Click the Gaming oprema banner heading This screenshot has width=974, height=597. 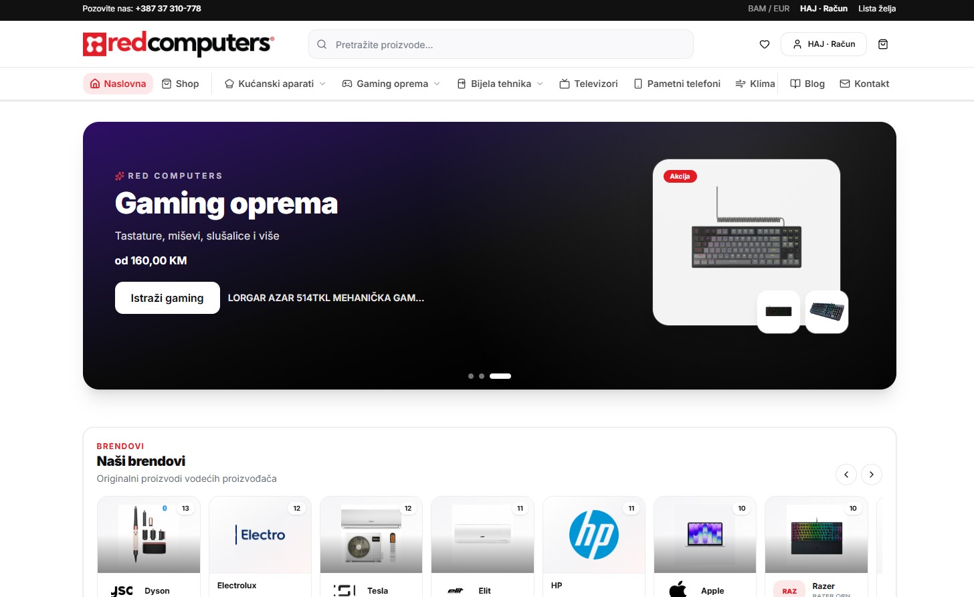tap(226, 203)
